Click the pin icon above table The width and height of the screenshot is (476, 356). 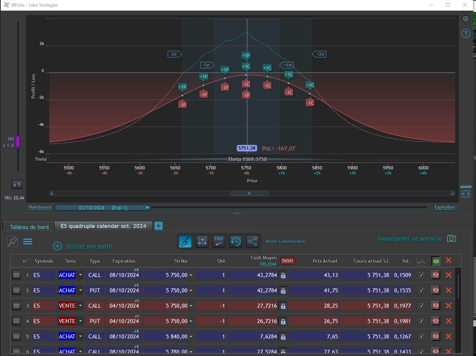point(12,241)
